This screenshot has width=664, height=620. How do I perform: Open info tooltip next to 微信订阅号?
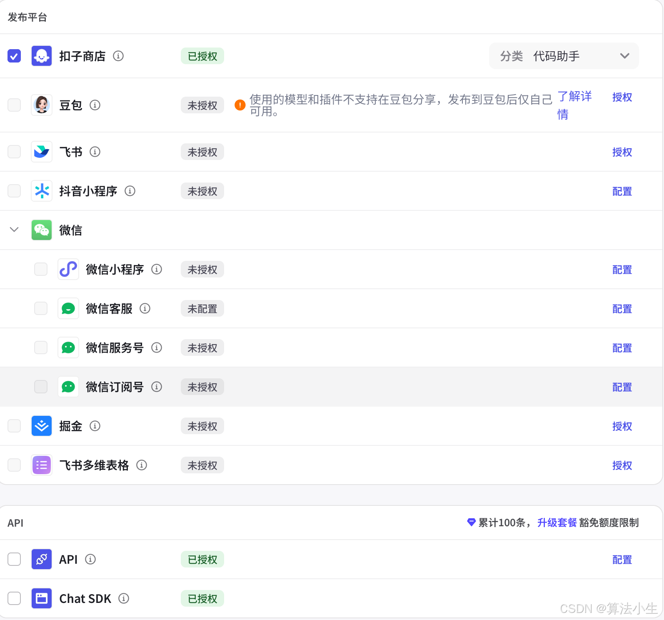(x=157, y=387)
